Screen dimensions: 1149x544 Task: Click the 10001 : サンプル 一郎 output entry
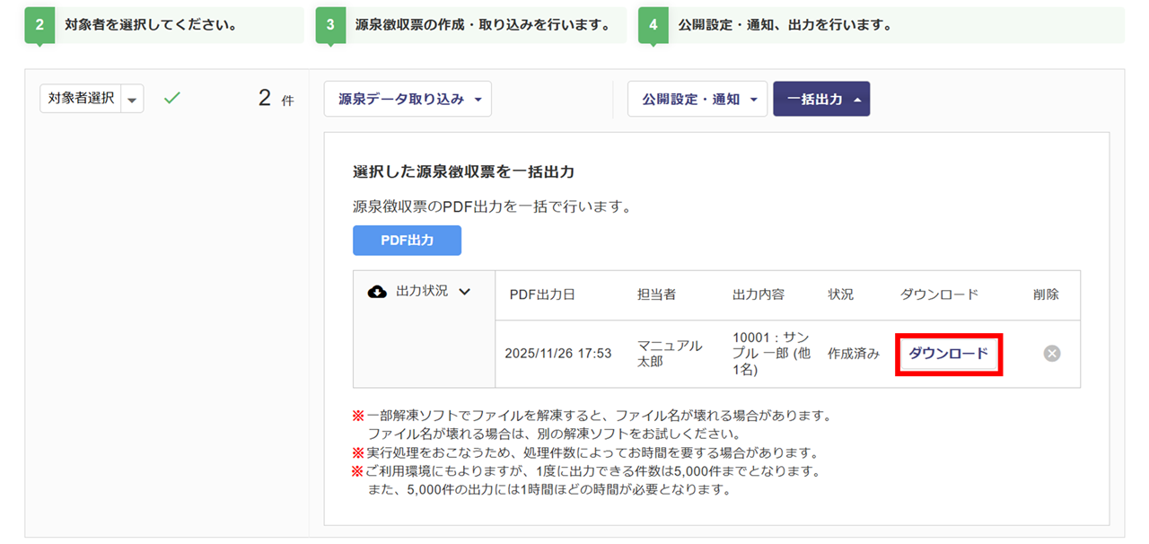[771, 354]
